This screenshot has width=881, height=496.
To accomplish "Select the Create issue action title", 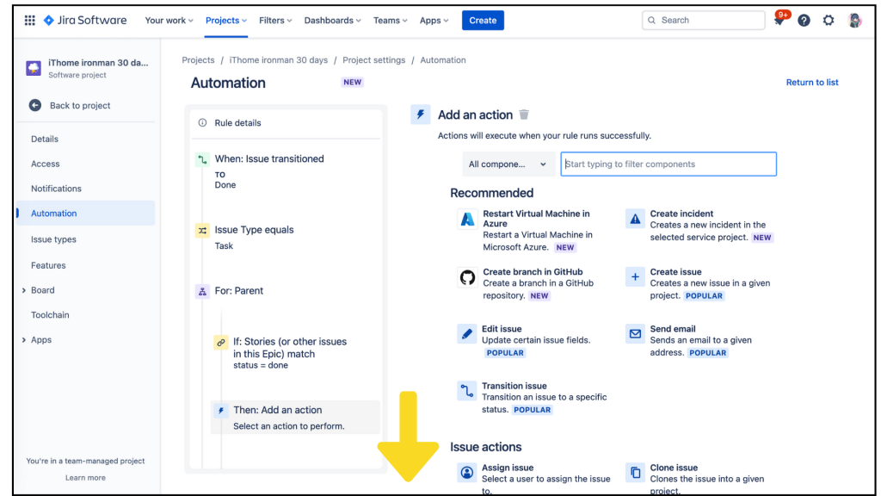I will (x=675, y=271).
